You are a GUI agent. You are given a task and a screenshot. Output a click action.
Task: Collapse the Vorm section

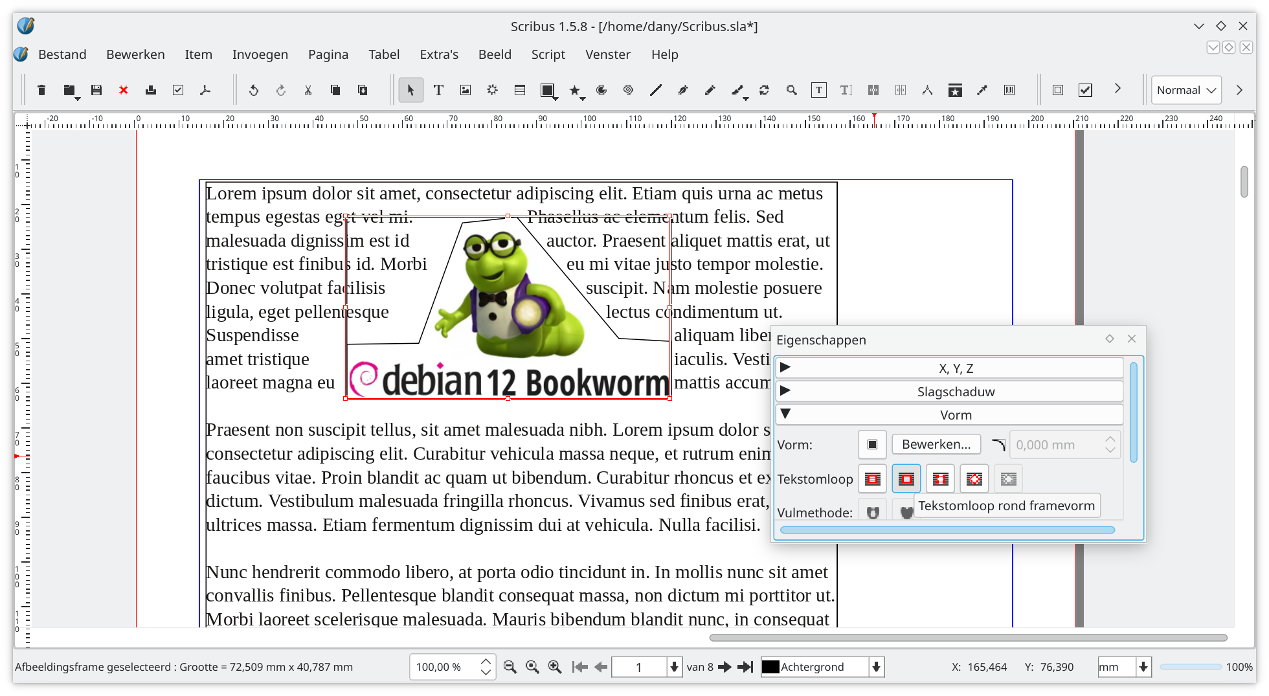(949, 414)
